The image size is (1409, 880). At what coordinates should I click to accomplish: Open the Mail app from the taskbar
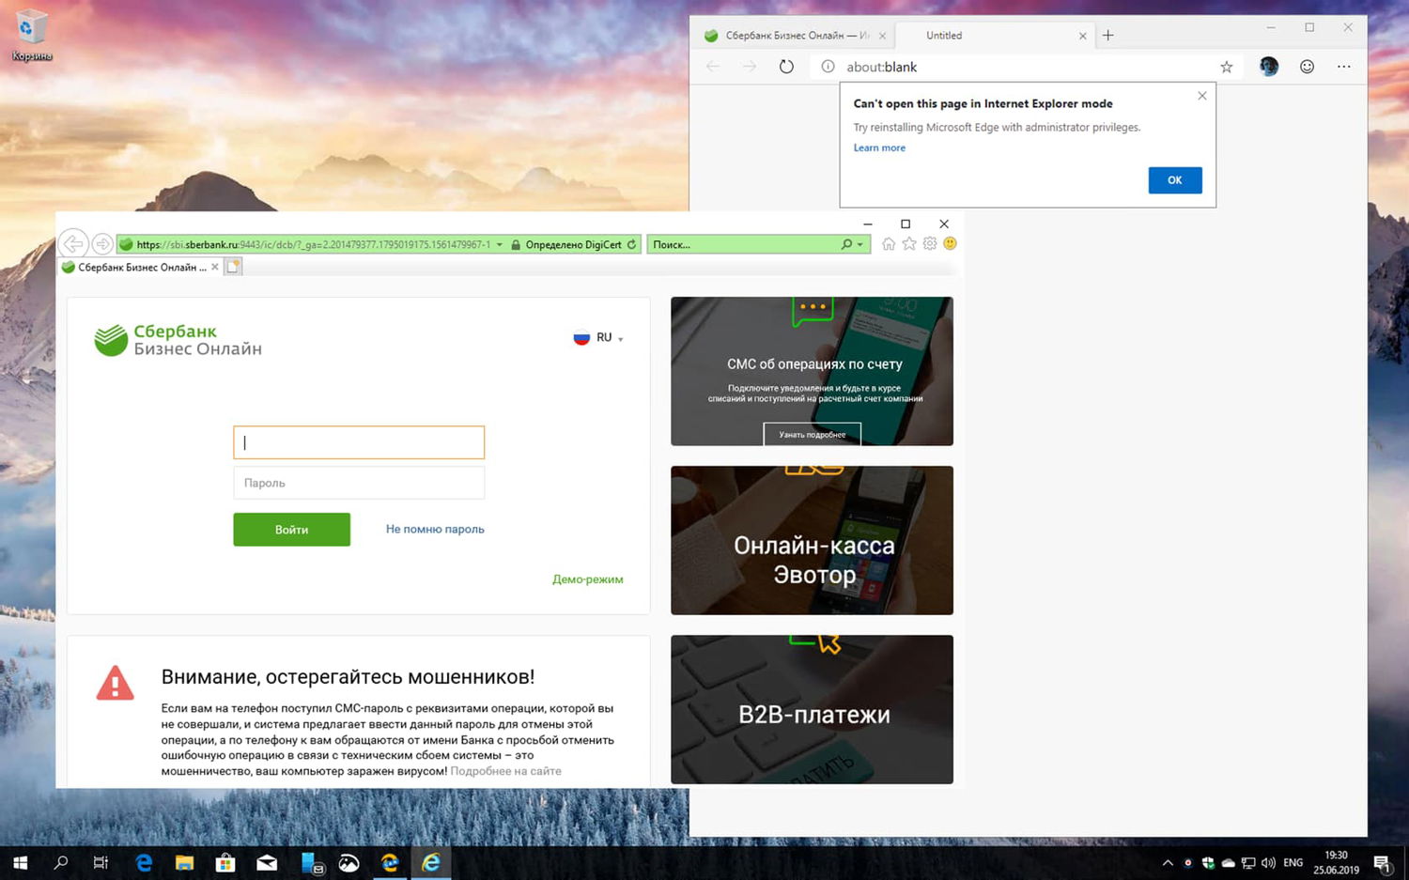tap(267, 862)
